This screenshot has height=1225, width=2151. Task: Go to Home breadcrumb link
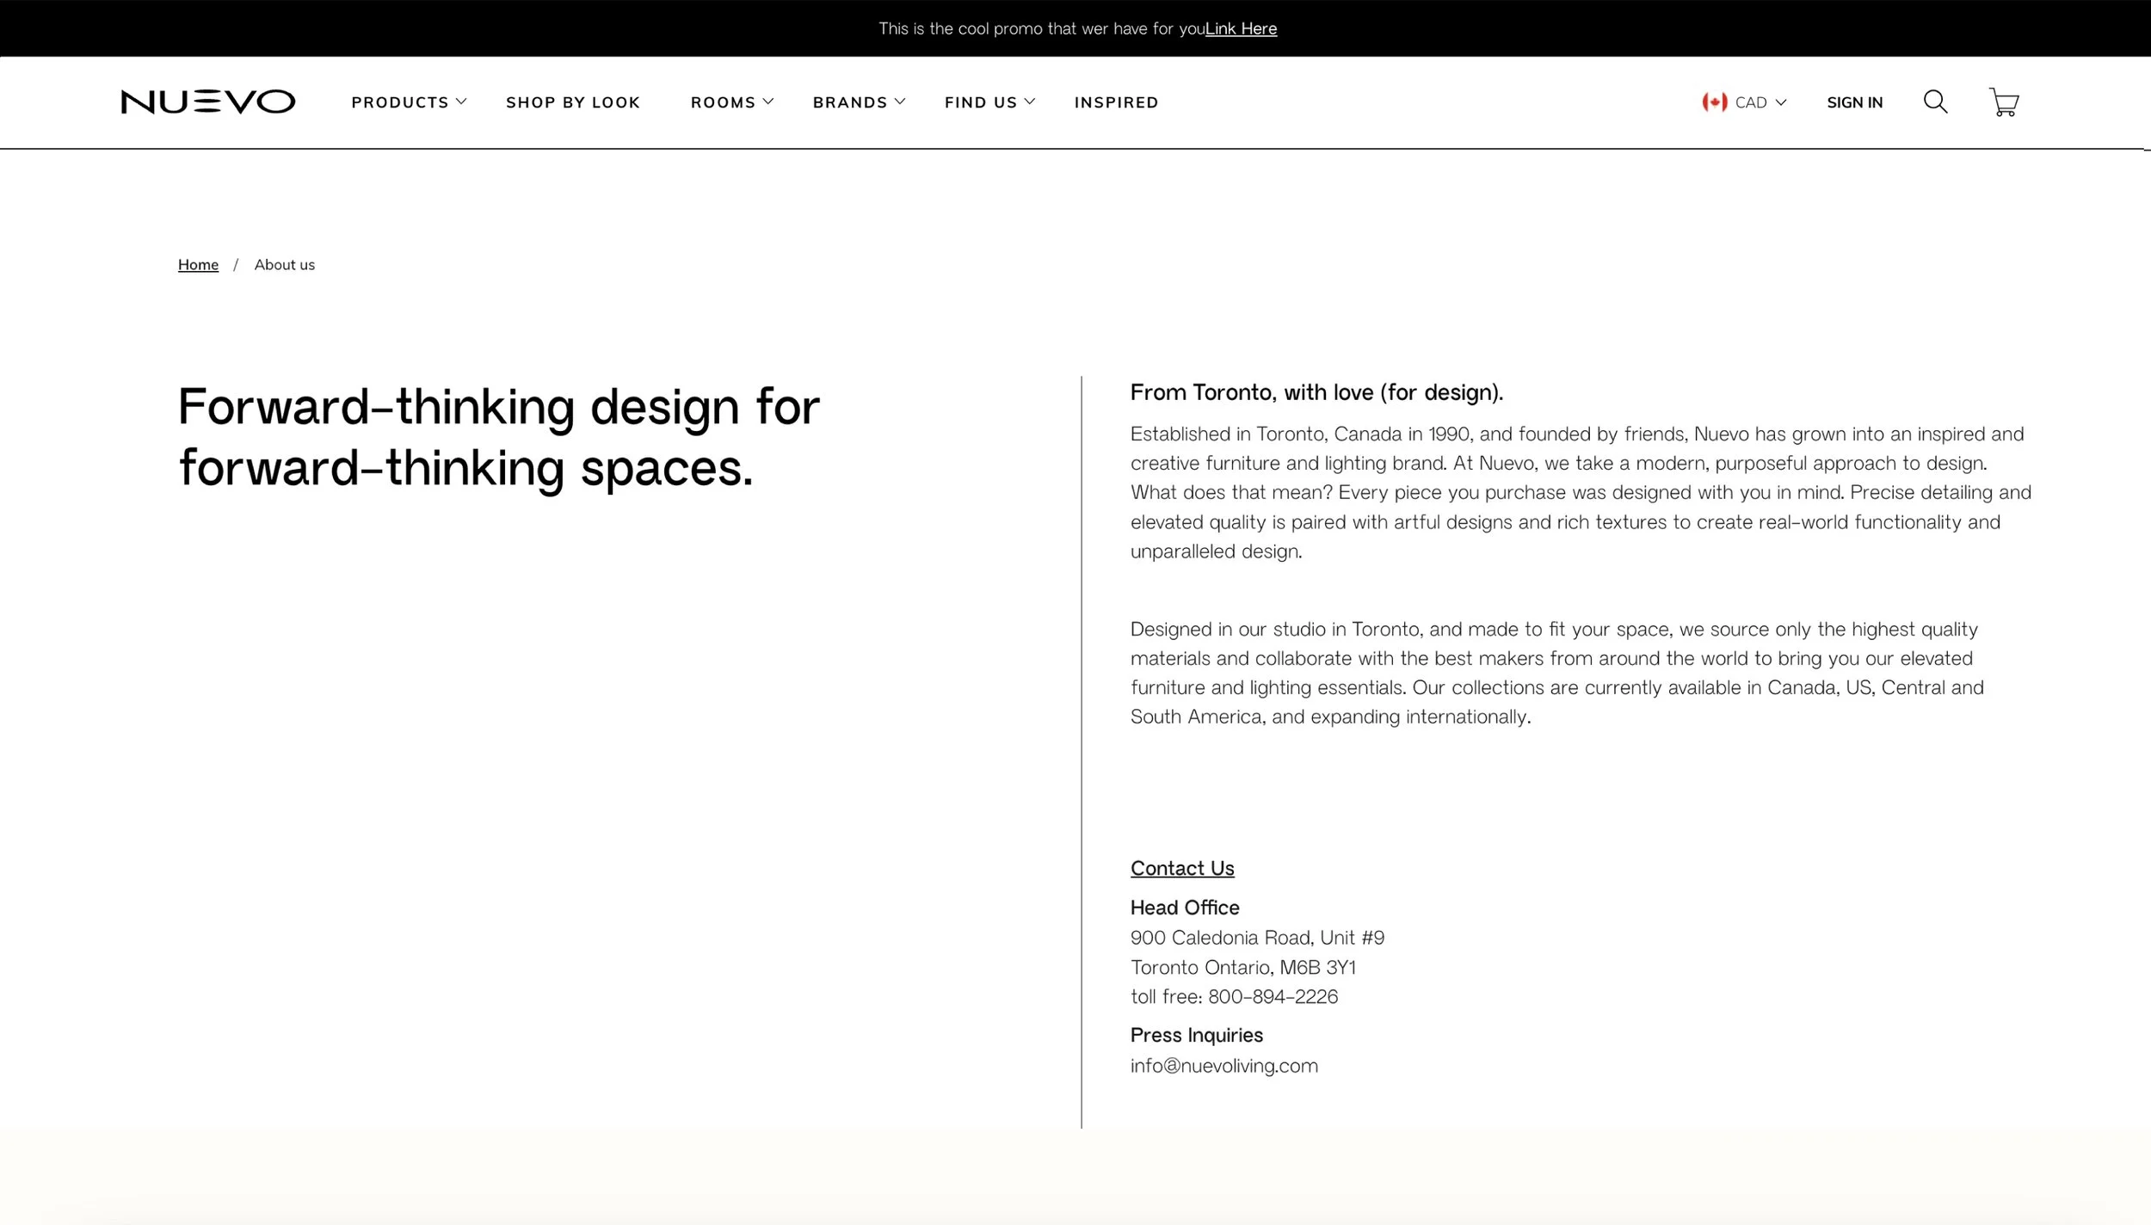[x=198, y=265]
